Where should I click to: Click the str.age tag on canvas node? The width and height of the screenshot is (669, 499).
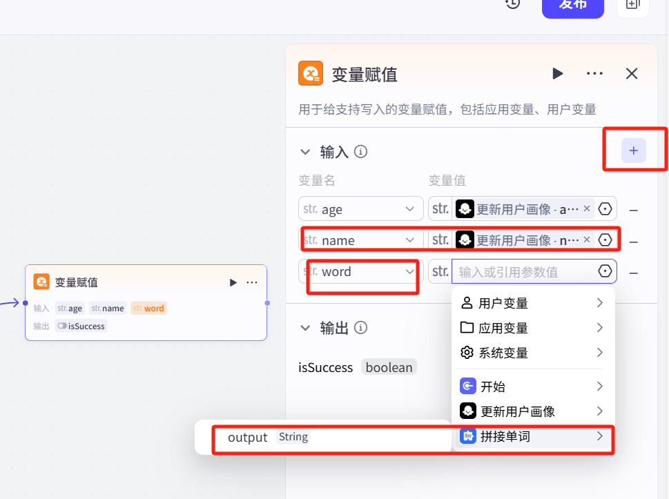coord(70,308)
